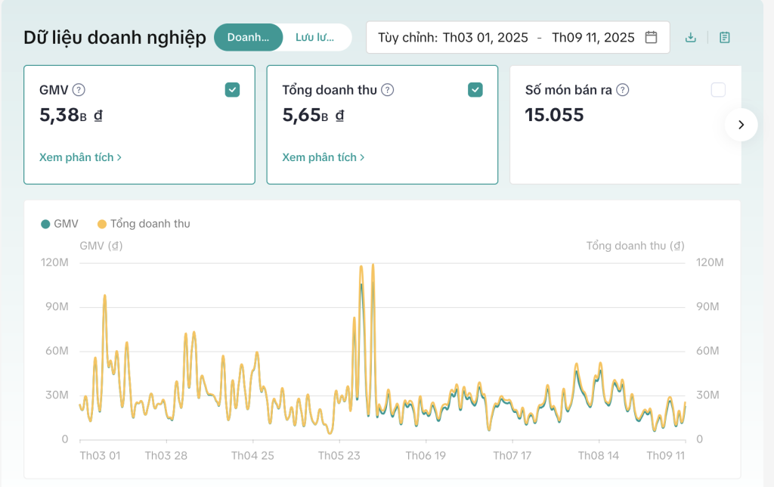Uncheck the Tổng doanh thu checkbox
Viewport: 774px width, 487px height.
tap(475, 90)
